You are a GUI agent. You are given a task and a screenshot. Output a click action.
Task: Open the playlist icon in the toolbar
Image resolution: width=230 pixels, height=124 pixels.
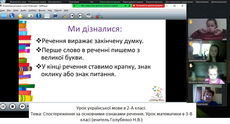[x=47, y=16]
